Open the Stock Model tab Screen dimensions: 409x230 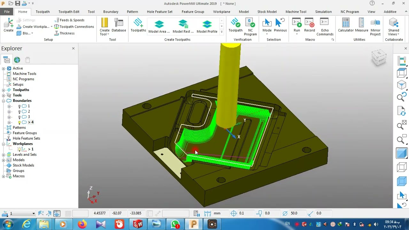coord(267,12)
